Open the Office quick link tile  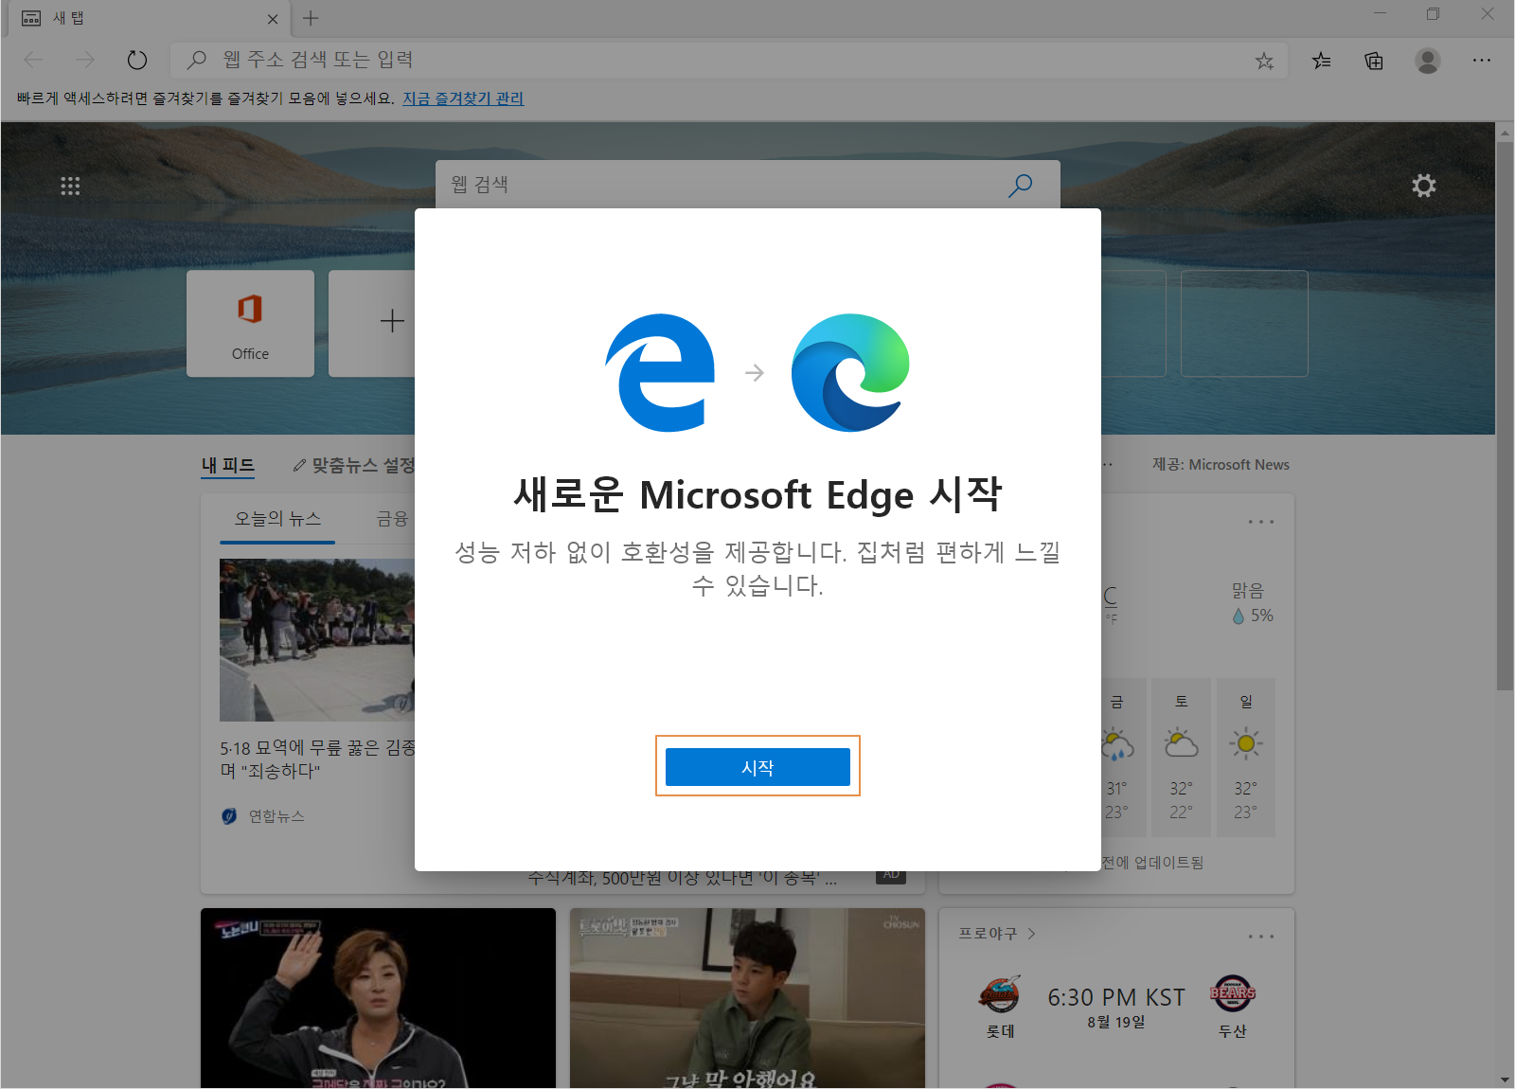(x=250, y=324)
